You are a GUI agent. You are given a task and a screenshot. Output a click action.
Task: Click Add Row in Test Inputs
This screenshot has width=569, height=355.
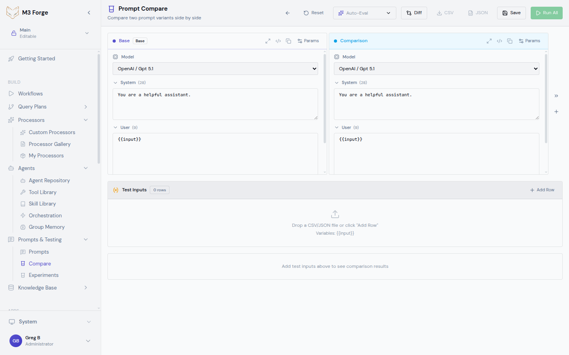[542, 190]
